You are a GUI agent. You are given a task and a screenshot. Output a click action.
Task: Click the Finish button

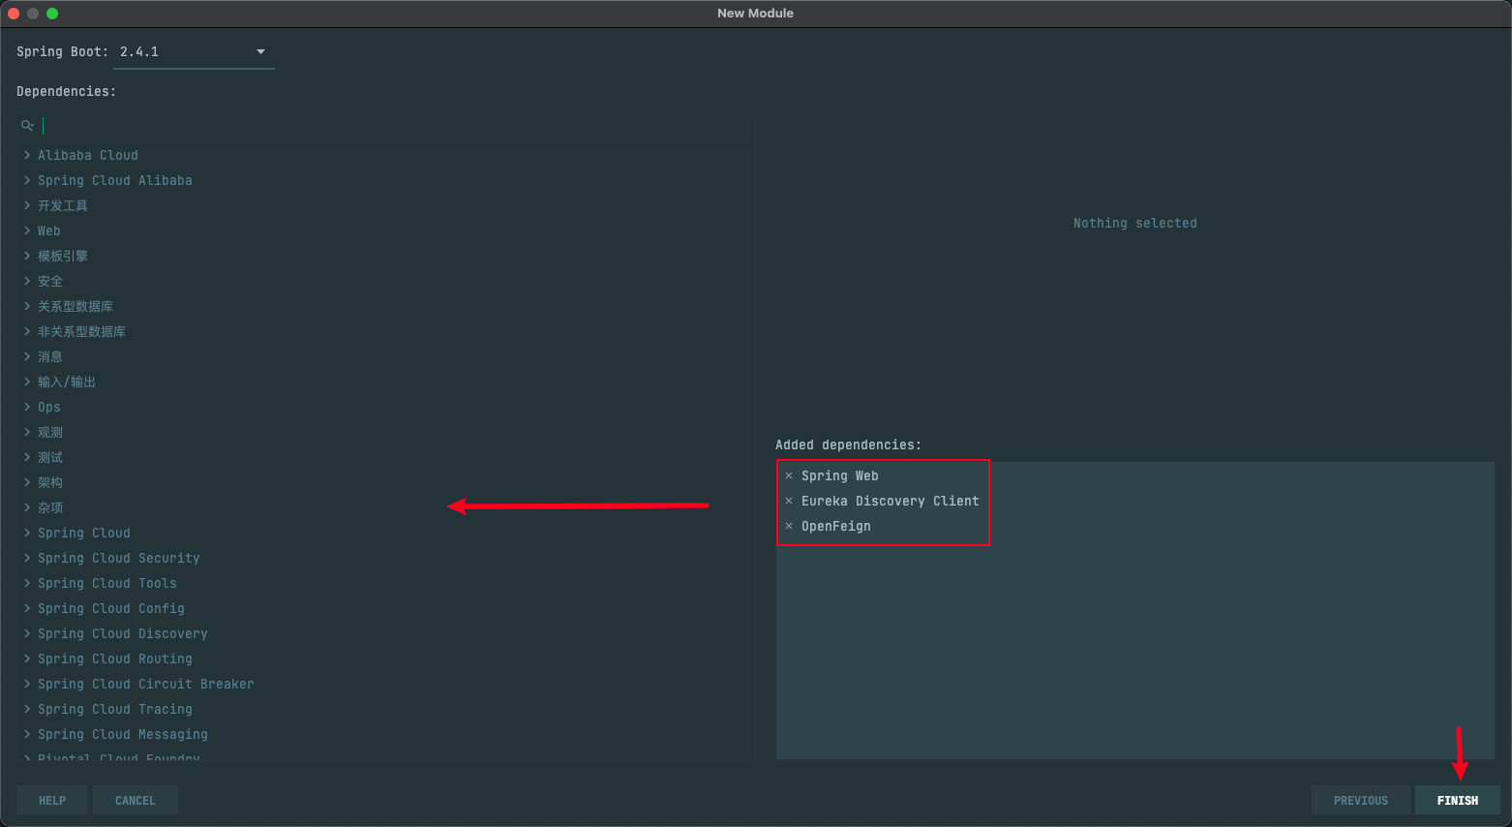[x=1457, y=800]
